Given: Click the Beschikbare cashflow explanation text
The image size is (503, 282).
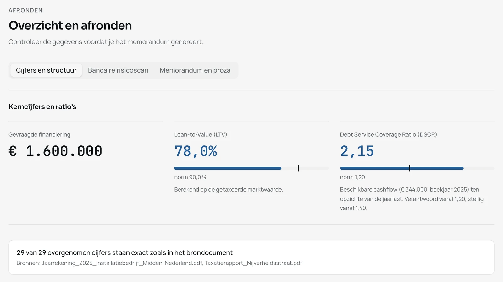Looking at the screenshot, I should [412, 199].
